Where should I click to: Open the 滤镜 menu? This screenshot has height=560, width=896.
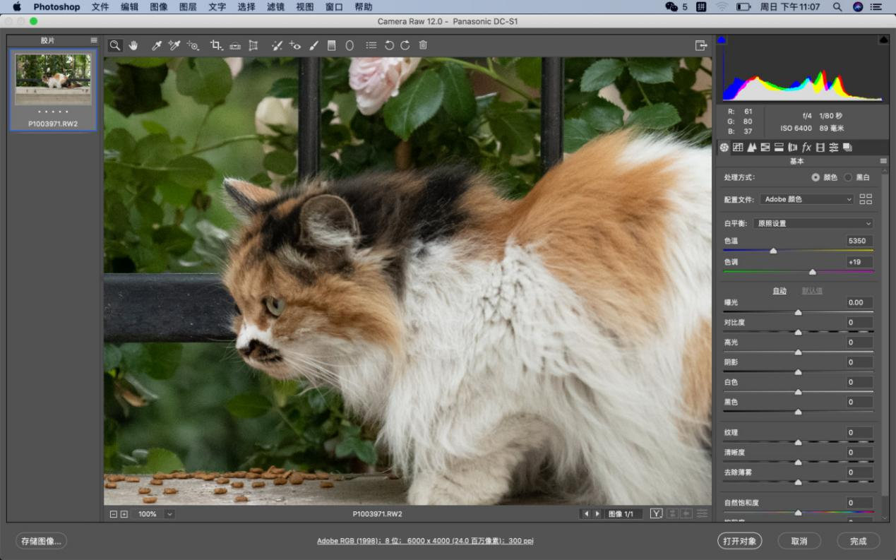click(275, 7)
